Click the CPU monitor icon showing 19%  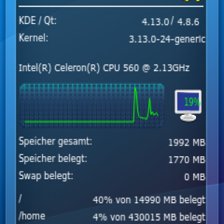click(188, 106)
